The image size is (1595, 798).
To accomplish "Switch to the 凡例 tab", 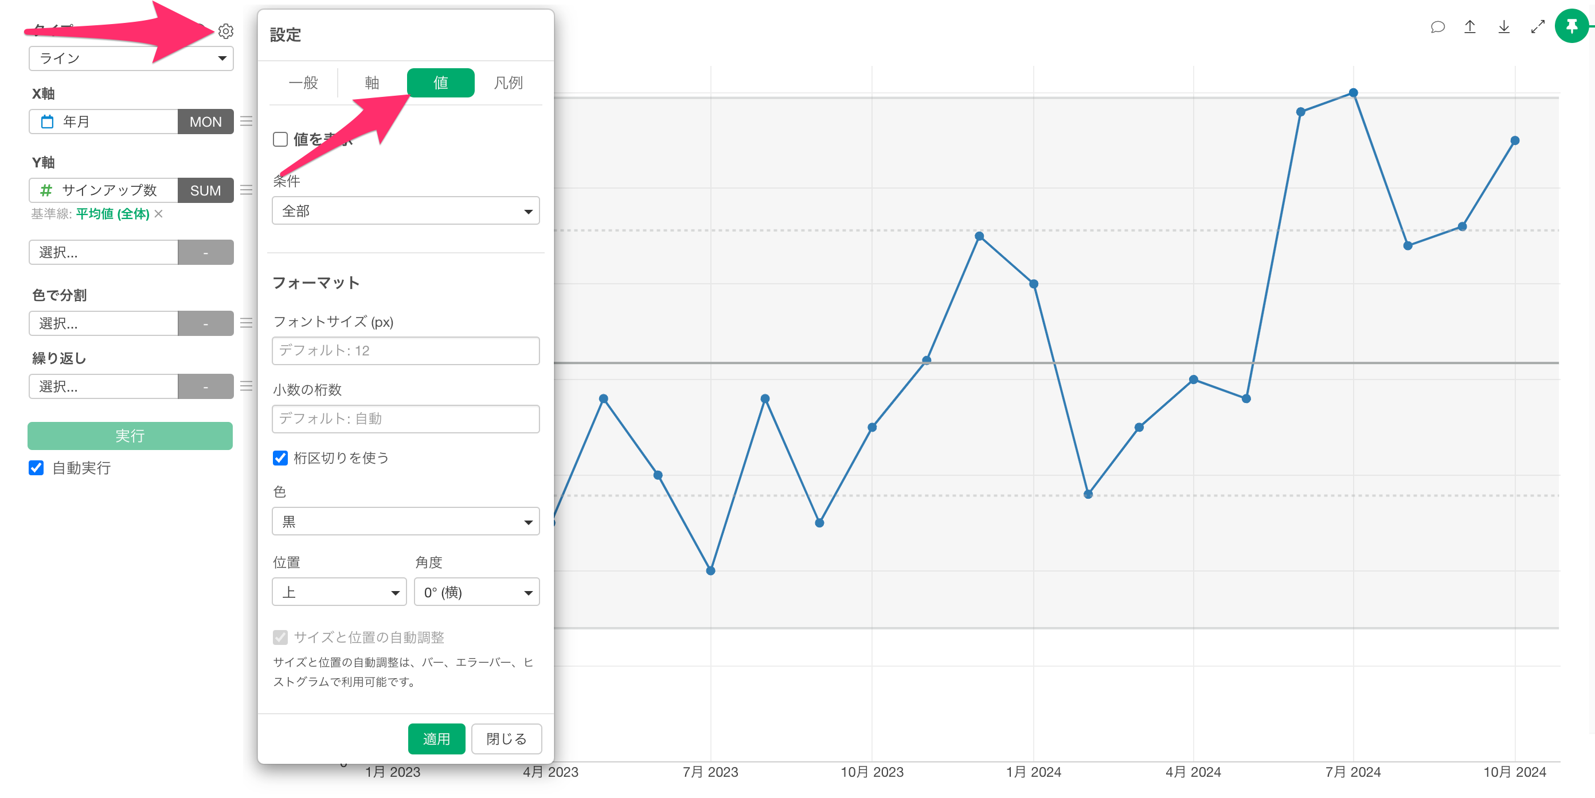I will coord(508,83).
